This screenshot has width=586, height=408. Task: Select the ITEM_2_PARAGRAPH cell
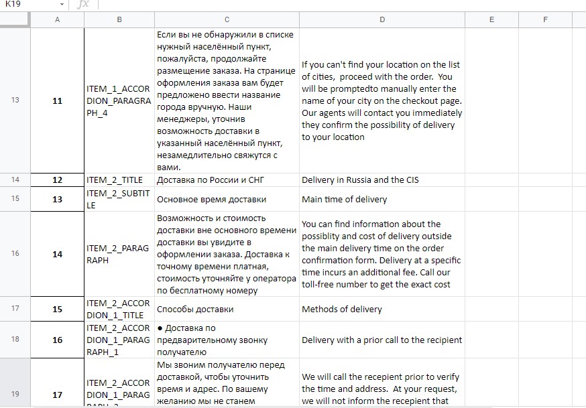point(119,254)
